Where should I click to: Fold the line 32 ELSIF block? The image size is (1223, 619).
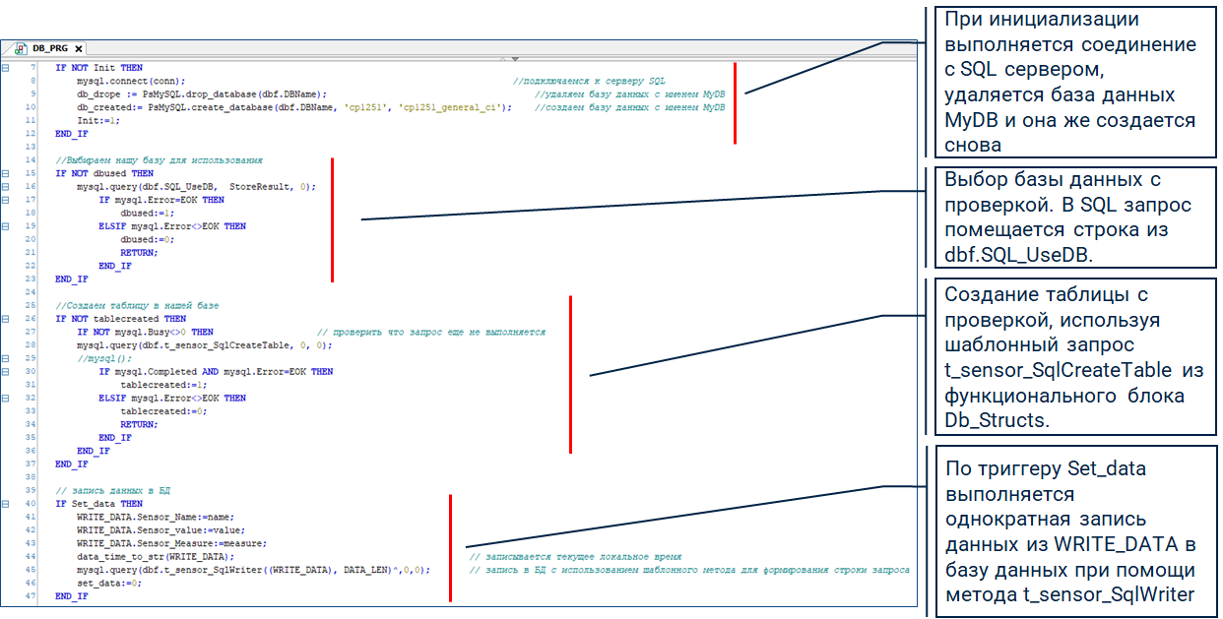point(6,399)
